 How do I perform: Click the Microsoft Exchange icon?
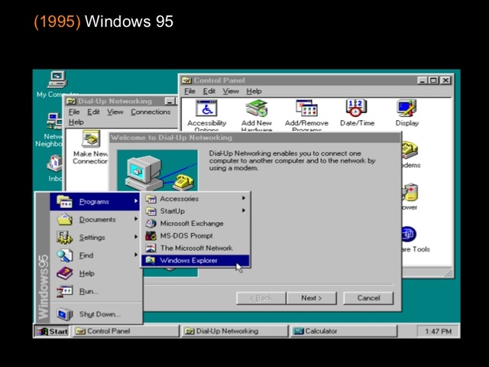point(151,223)
